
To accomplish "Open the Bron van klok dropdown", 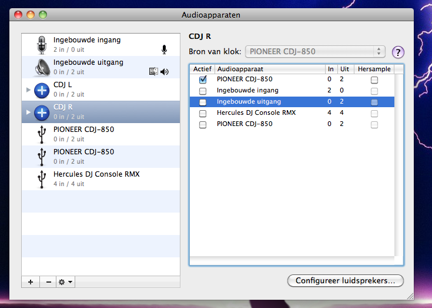I will click(x=315, y=52).
